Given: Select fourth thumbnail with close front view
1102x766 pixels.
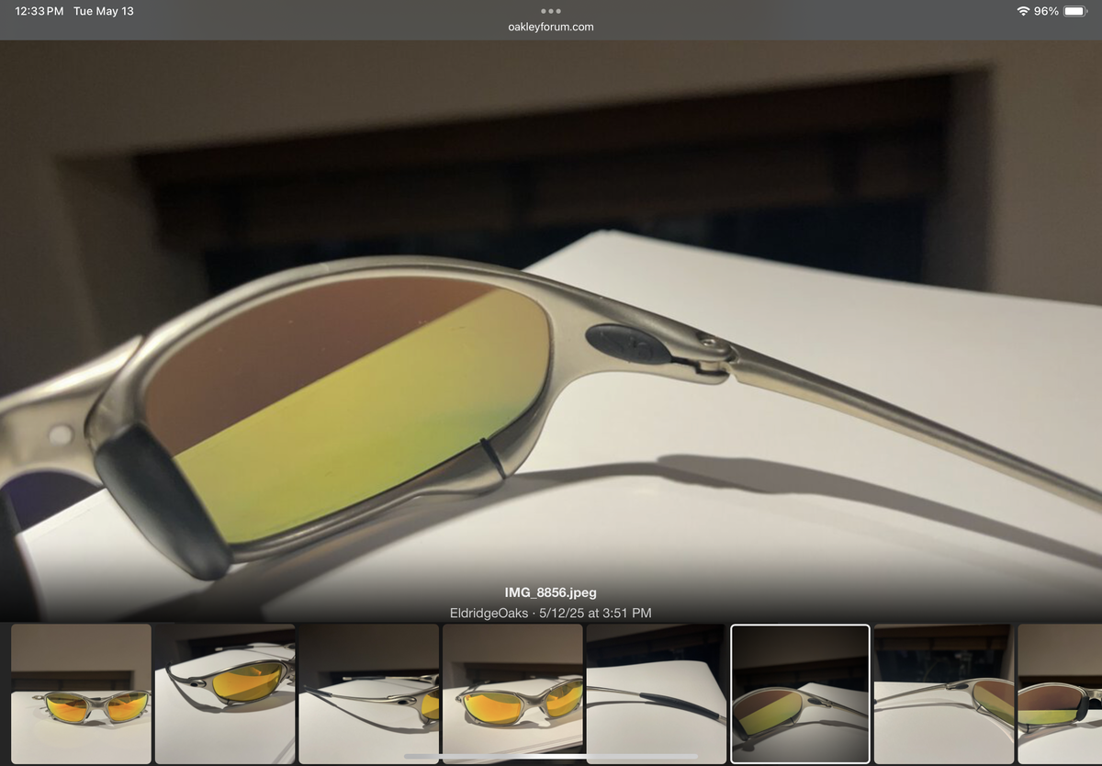Looking at the screenshot, I should 512,693.
